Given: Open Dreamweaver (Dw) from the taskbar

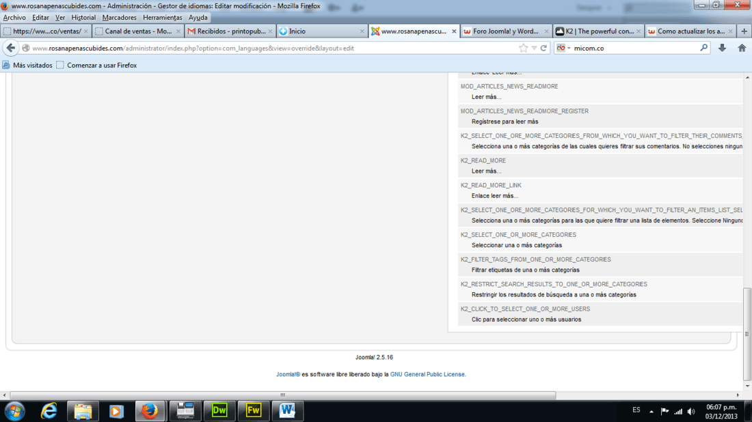Looking at the screenshot, I should coord(219,410).
